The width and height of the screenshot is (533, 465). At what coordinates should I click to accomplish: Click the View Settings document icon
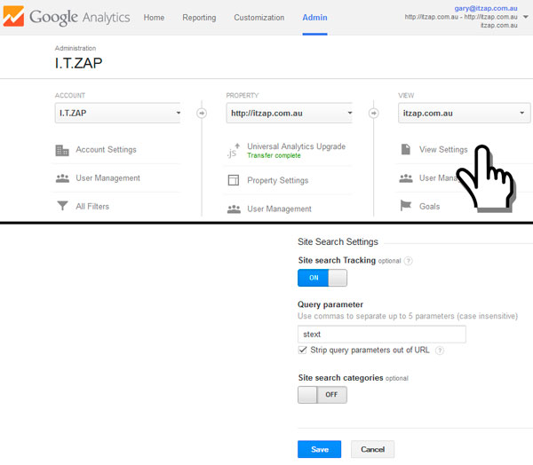pyautogui.click(x=405, y=150)
